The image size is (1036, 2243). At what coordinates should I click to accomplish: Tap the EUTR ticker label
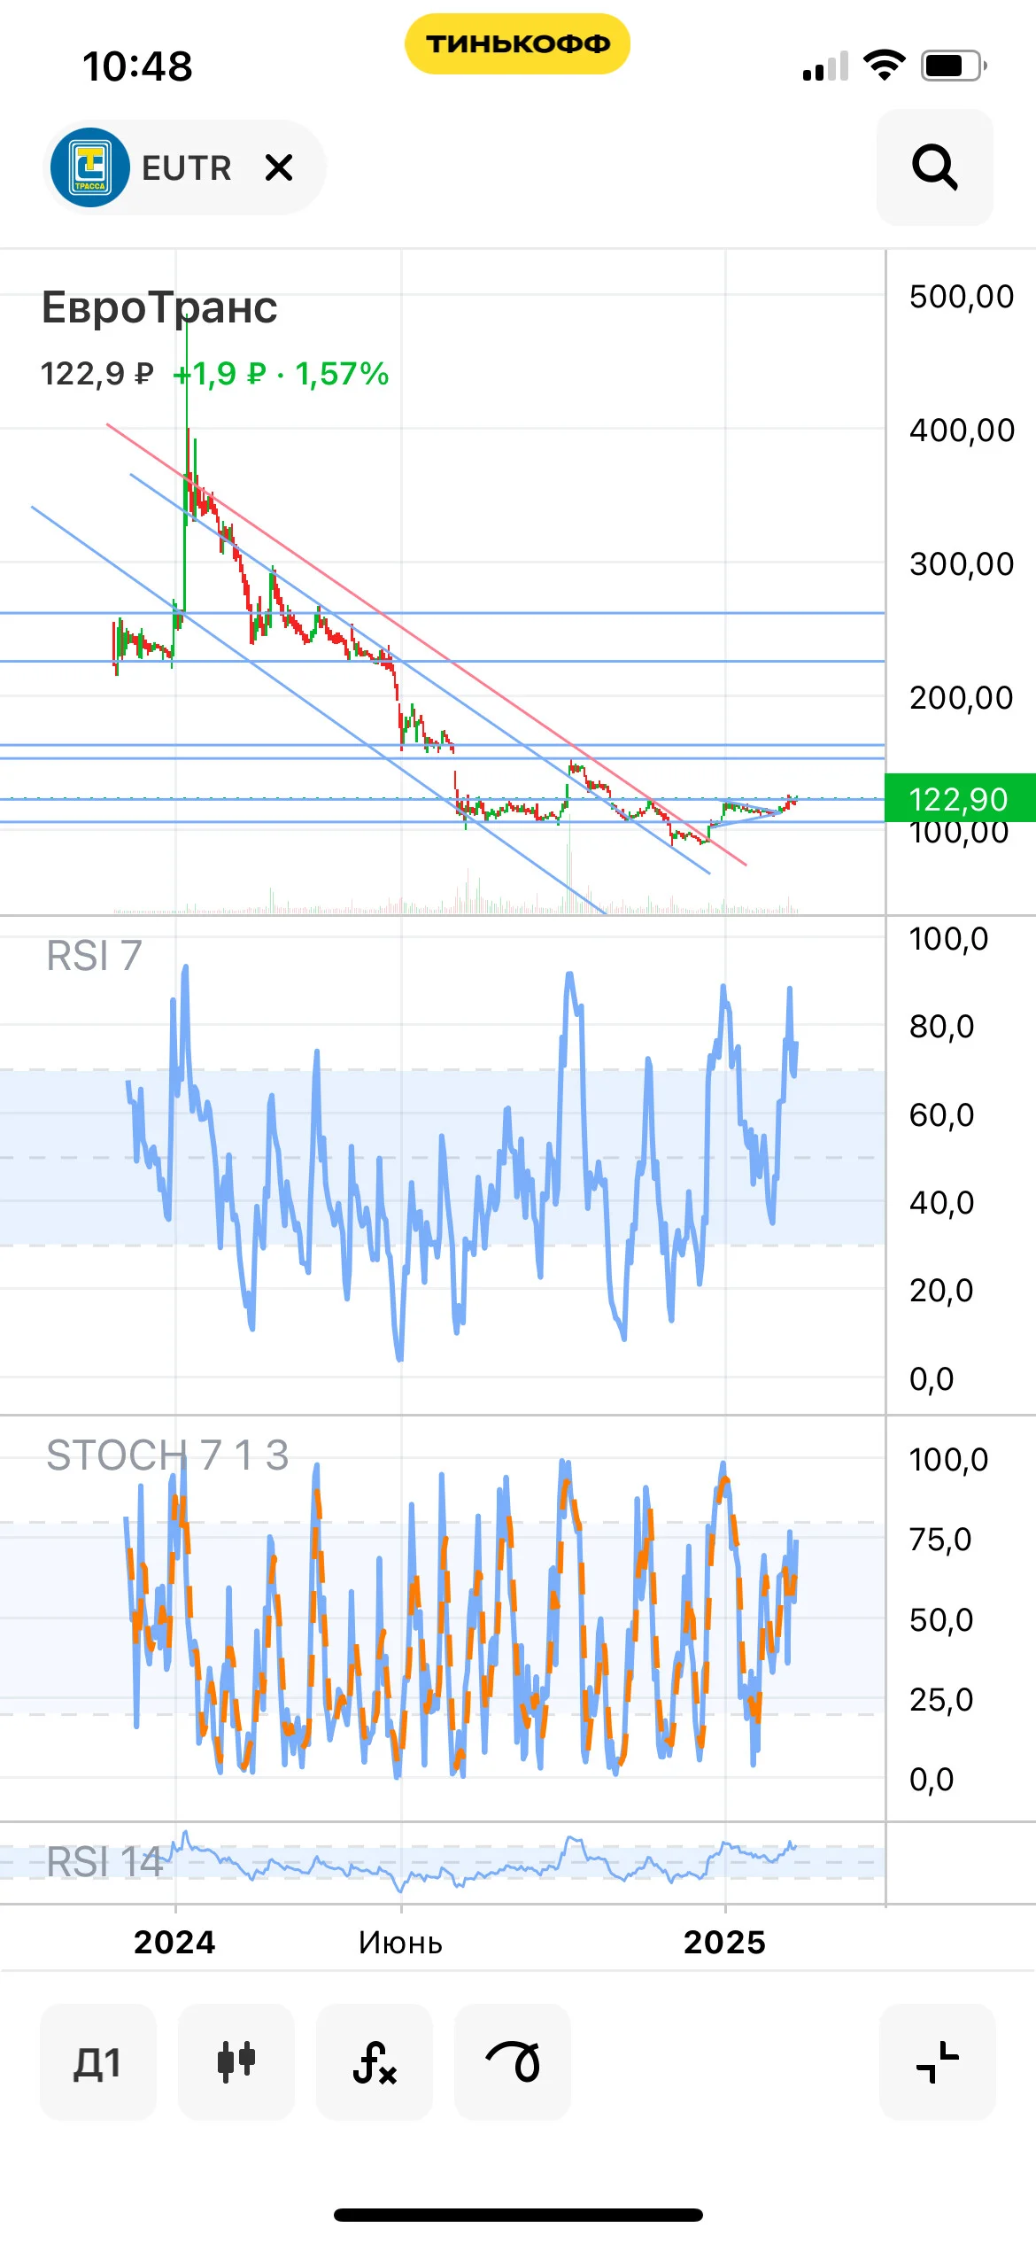(187, 167)
